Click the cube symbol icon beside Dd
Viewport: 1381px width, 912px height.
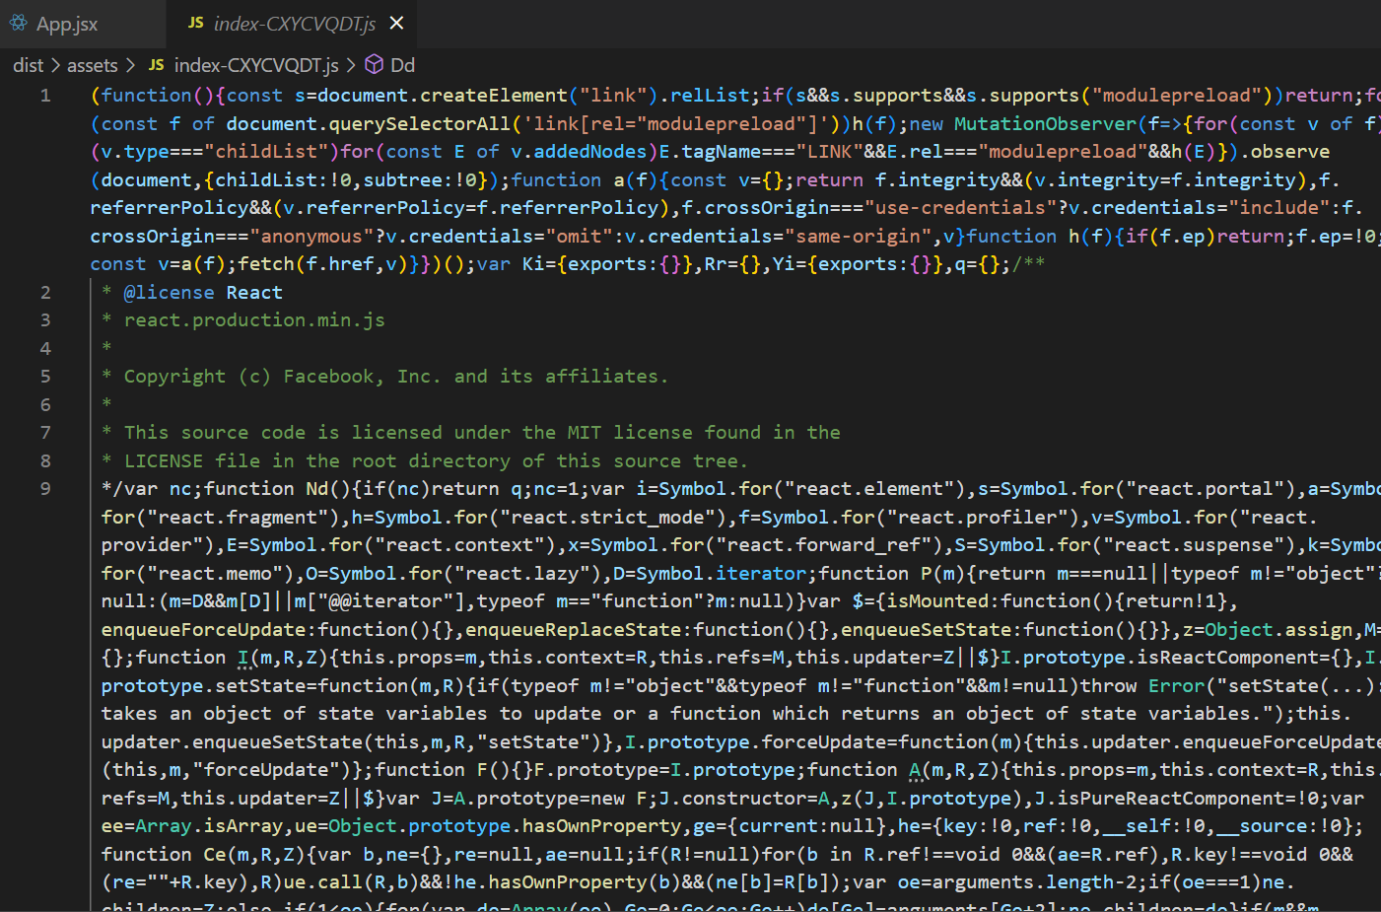[375, 65]
